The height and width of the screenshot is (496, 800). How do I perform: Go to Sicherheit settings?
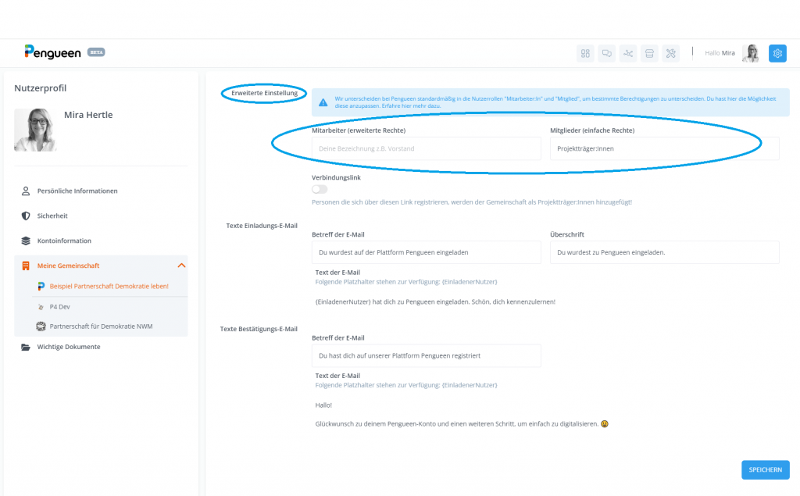(x=54, y=216)
